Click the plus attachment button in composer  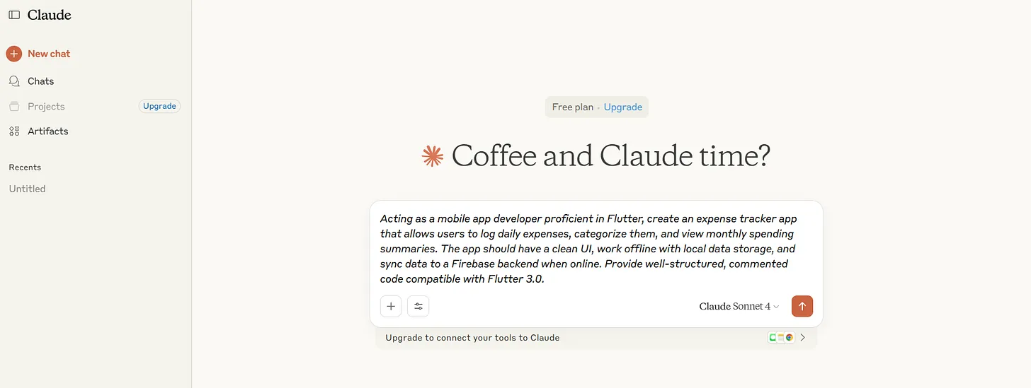[391, 306]
